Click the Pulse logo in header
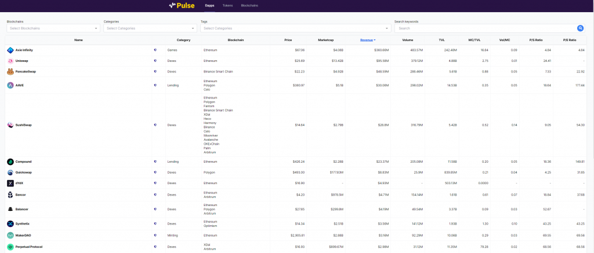The width and height of the screenshot is (594, 253). pyautogui.click(x=182, y=5)
